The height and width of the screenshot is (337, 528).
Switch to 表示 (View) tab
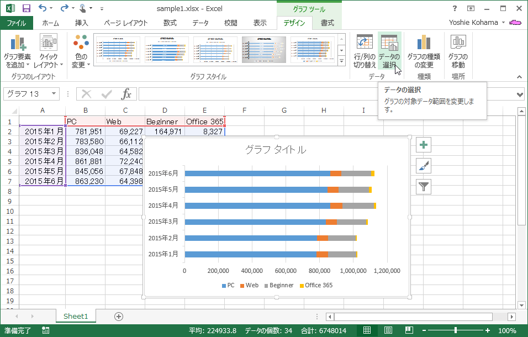pyautogui.click(x=260, y=23)
